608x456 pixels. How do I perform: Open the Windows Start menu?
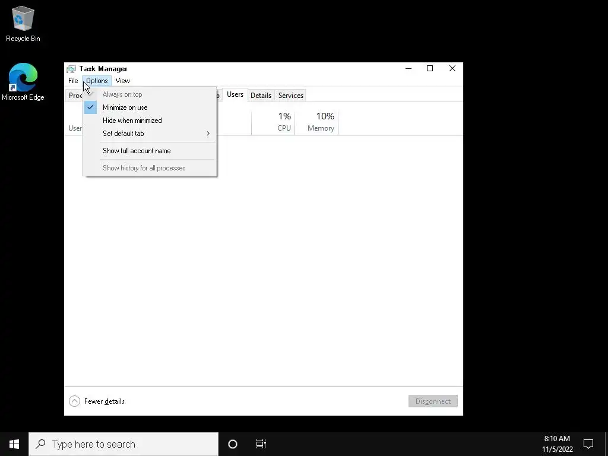point(14,444)
